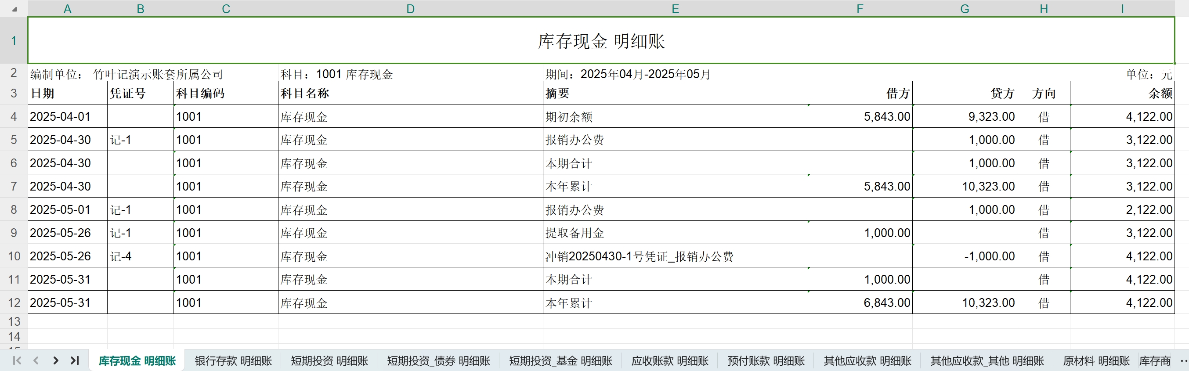Click the 摘要 header cell
1189x371 pixels.
[x=675, y=93]
